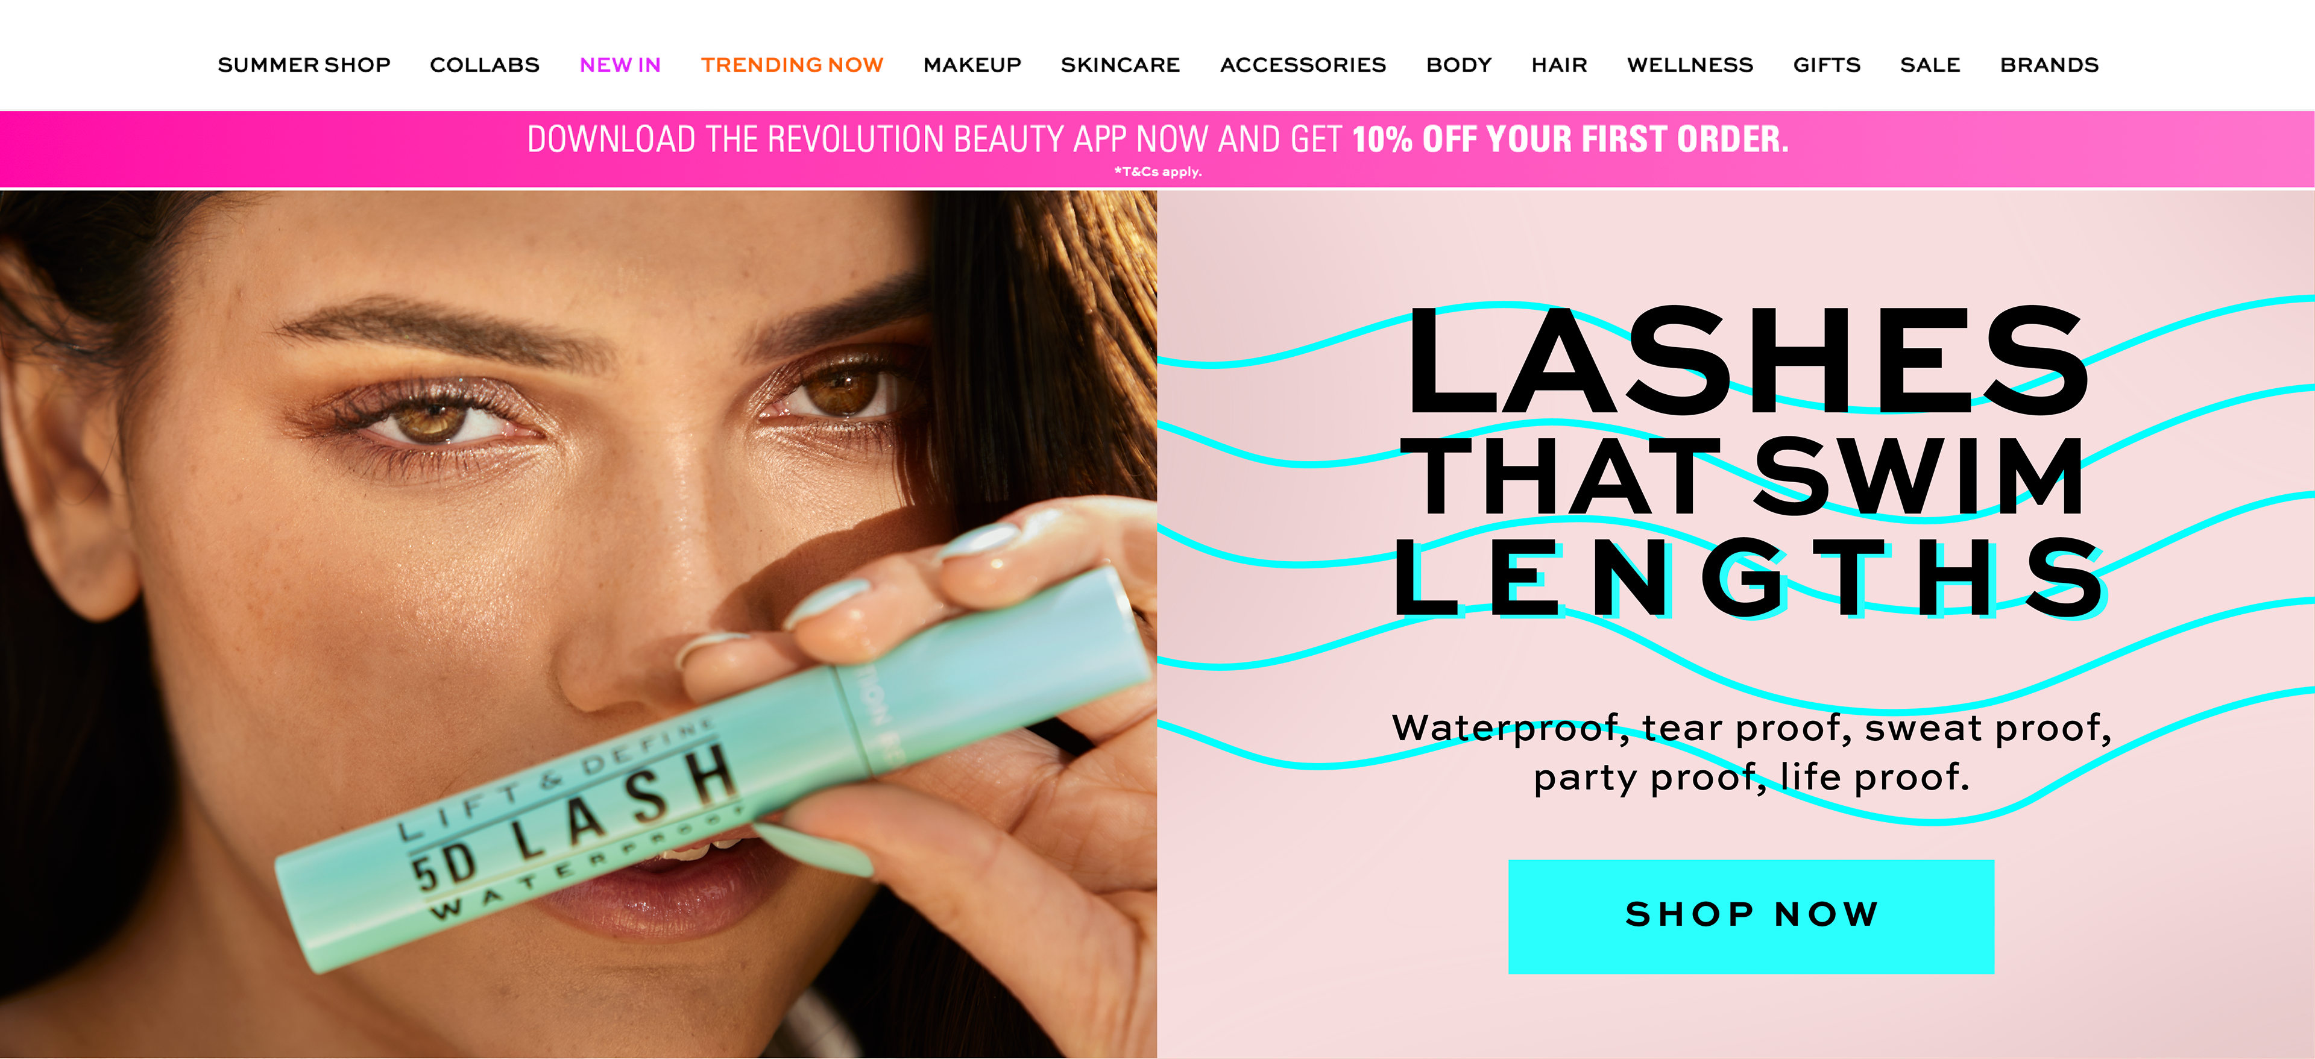The height and width of the screenshot is (1059, 2315).
Task: Open the Sale page
Action: (x=1929, y=64)
